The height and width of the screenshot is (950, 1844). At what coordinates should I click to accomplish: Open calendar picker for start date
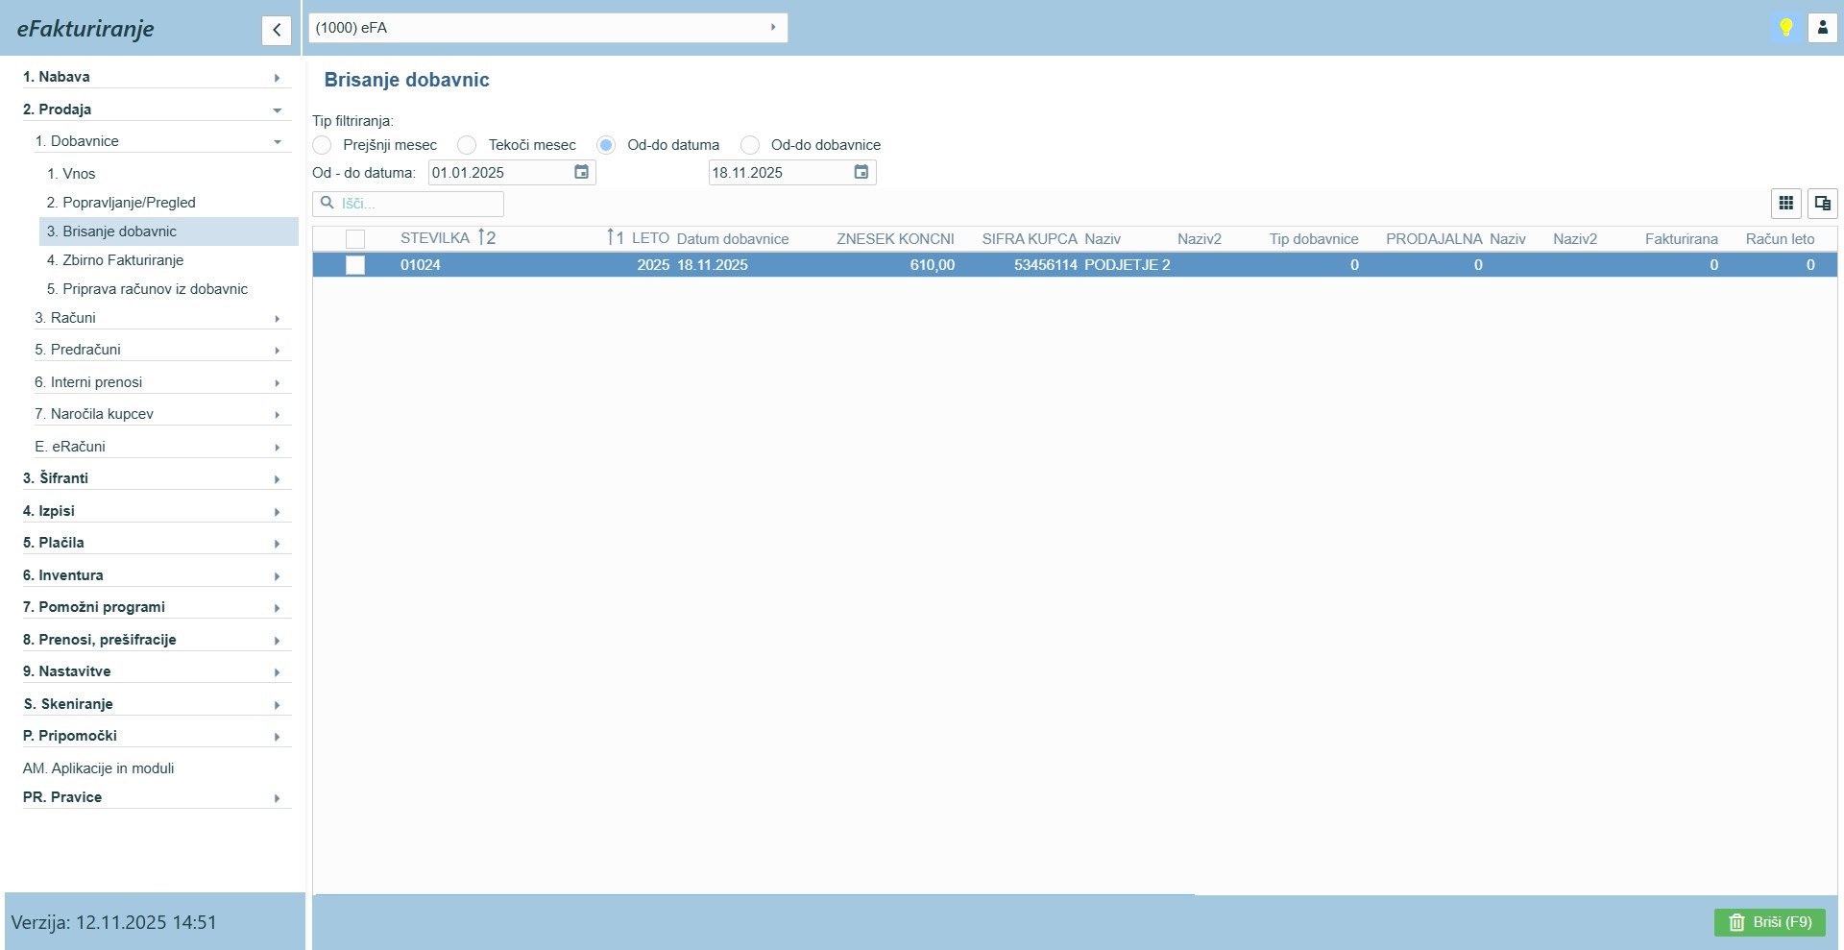click(x=581, y=172)
